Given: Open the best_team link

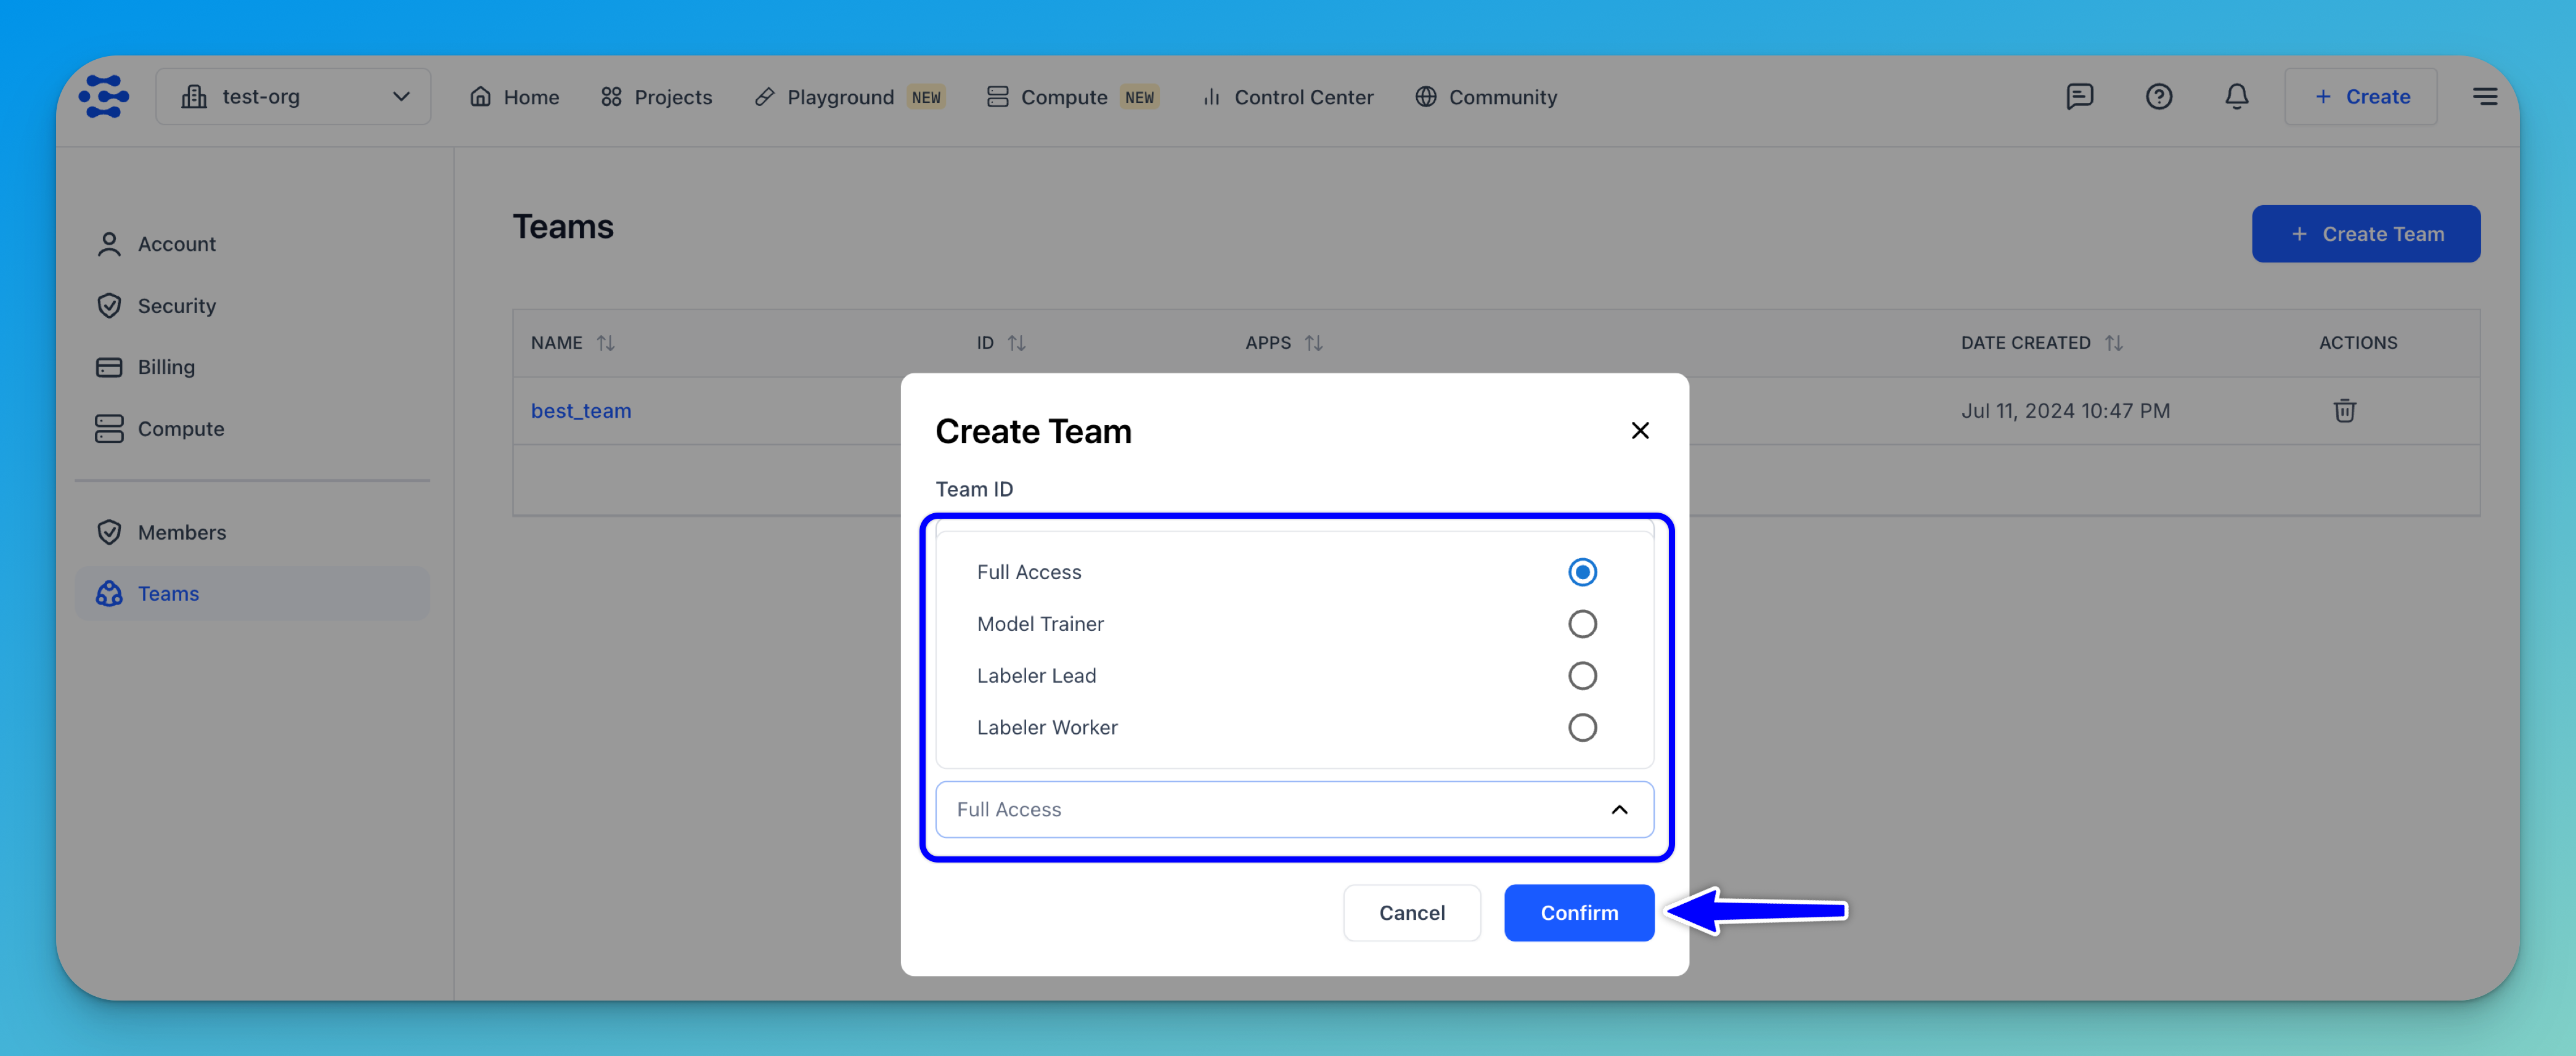Looking at the screenshot, I should click(x=581, y=410).
